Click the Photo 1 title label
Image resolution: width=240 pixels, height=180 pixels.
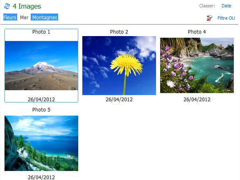[x=41, y=32]
